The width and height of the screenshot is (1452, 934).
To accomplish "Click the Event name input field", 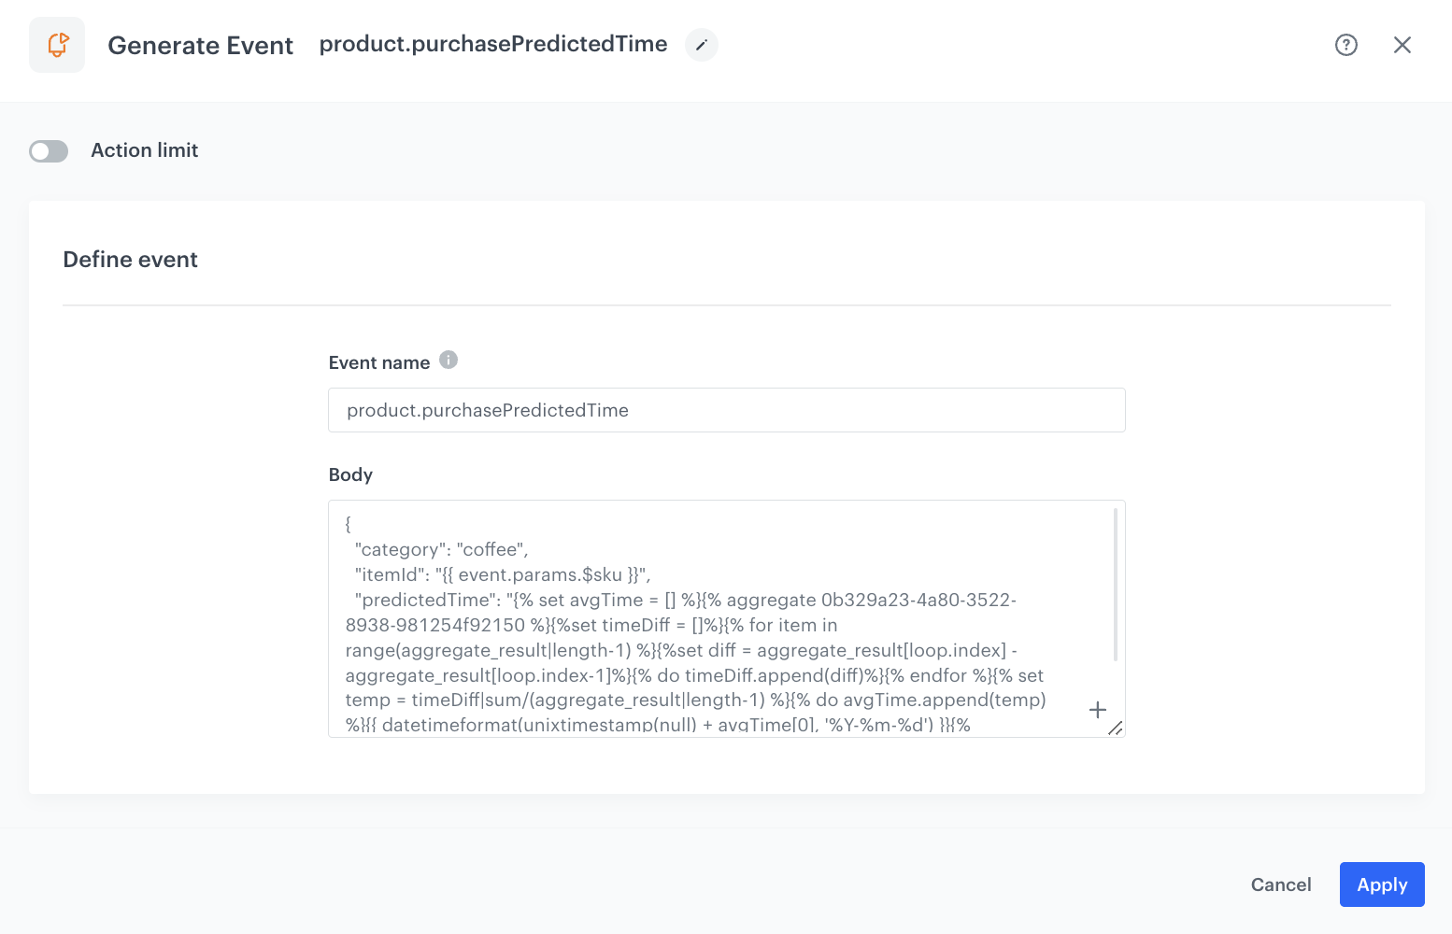I will pos(726,410).
